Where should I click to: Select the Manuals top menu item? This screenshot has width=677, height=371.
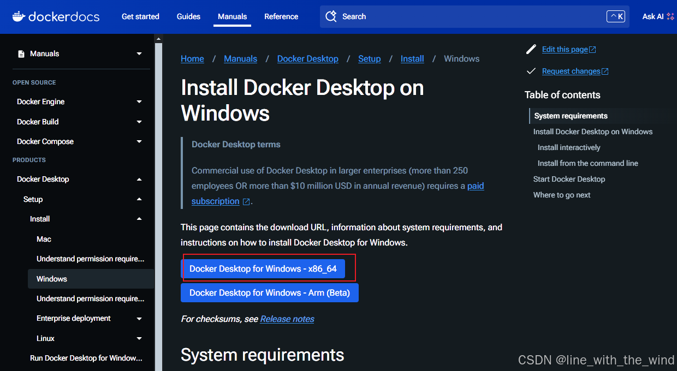[x=232, y=16]
